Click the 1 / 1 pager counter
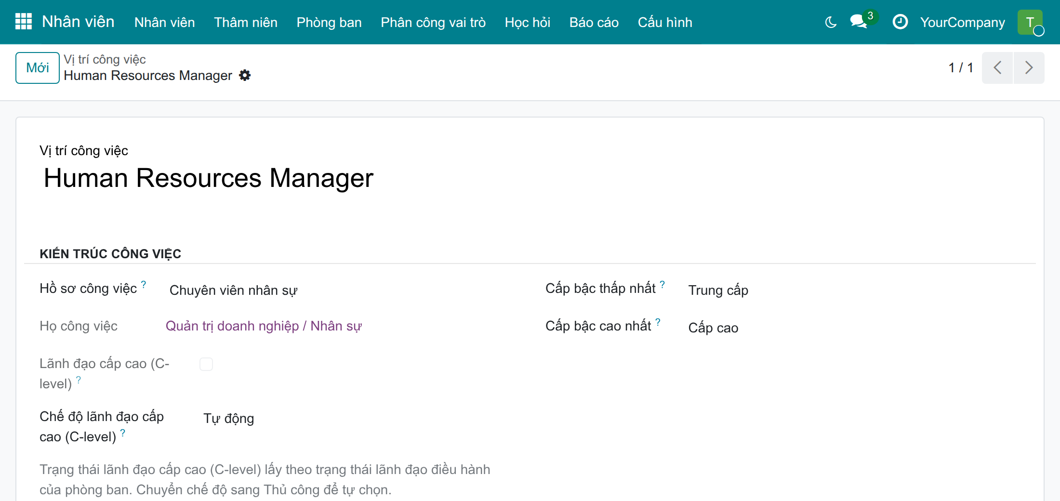Screen dimensions: 1060x501 coord(961,68)
